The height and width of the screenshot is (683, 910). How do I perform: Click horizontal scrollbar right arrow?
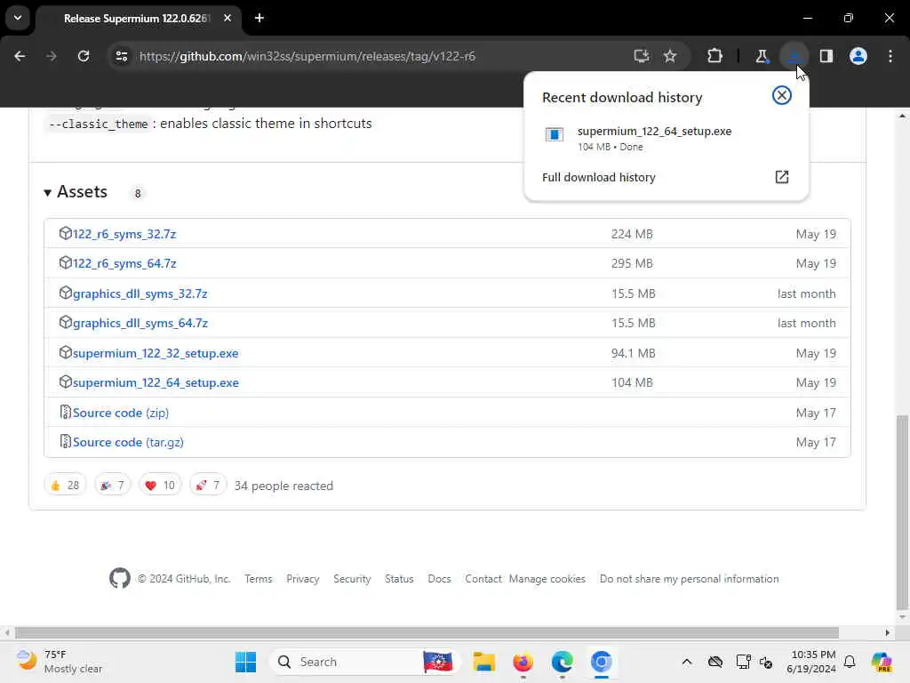(888, 632)
